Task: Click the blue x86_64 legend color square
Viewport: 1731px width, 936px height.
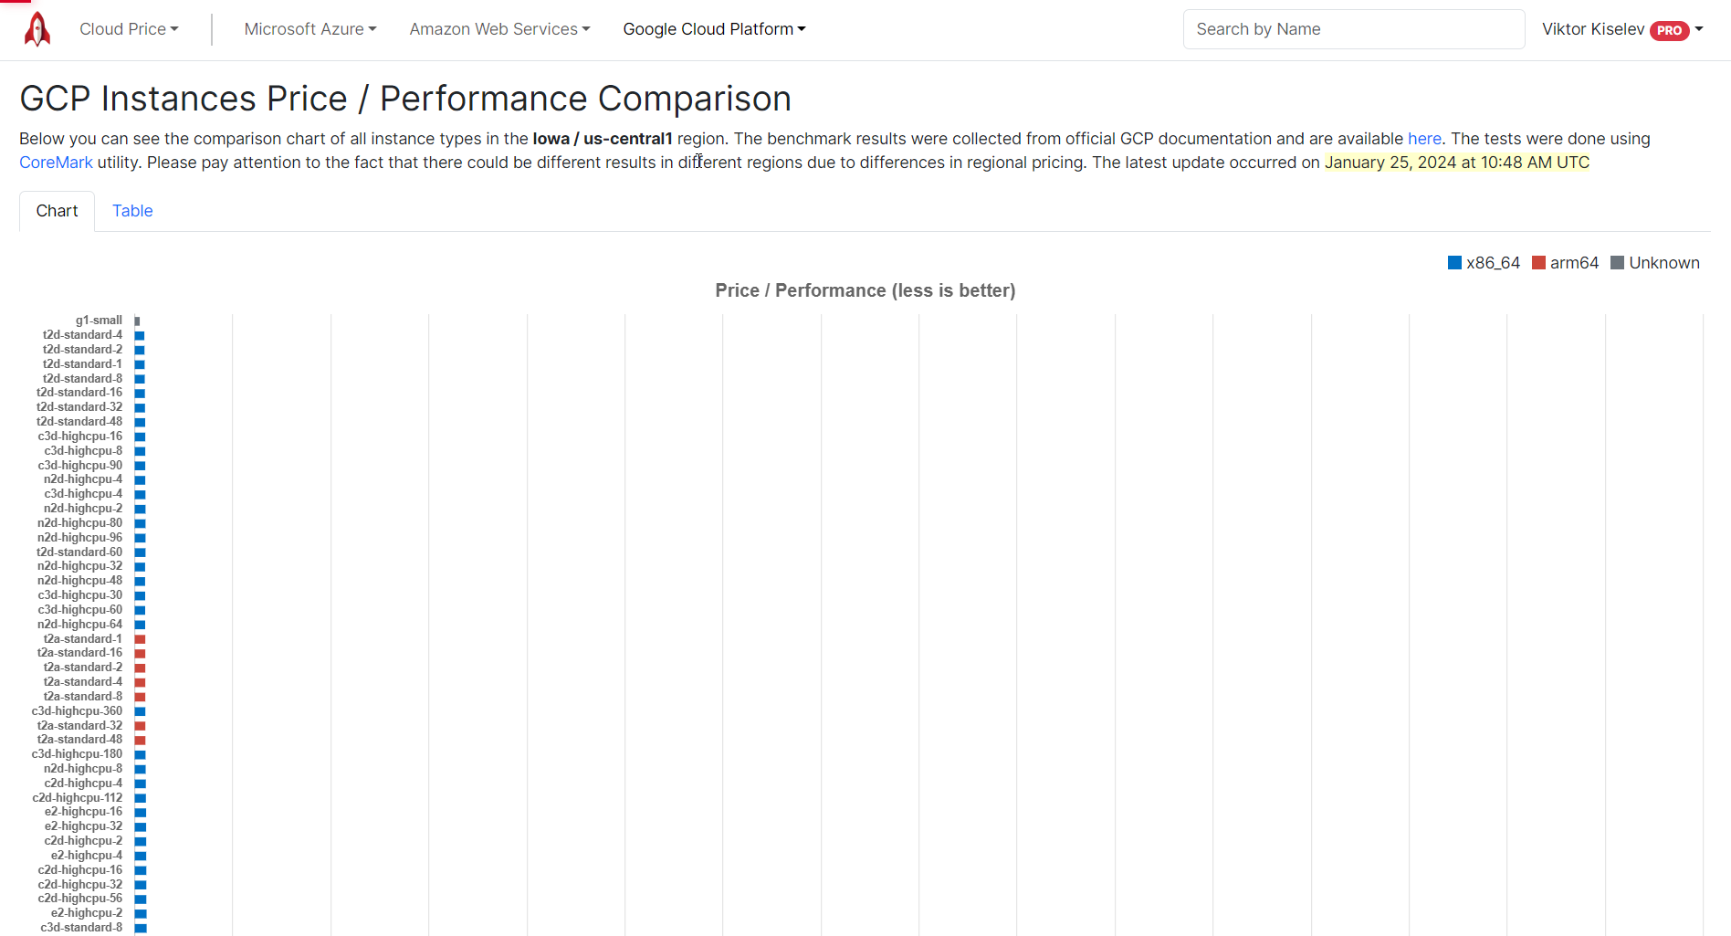Action: pos(1454,263)
